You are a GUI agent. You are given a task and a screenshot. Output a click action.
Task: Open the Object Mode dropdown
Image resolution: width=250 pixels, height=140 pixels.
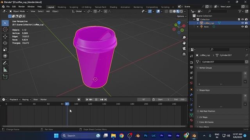point(19,11)
